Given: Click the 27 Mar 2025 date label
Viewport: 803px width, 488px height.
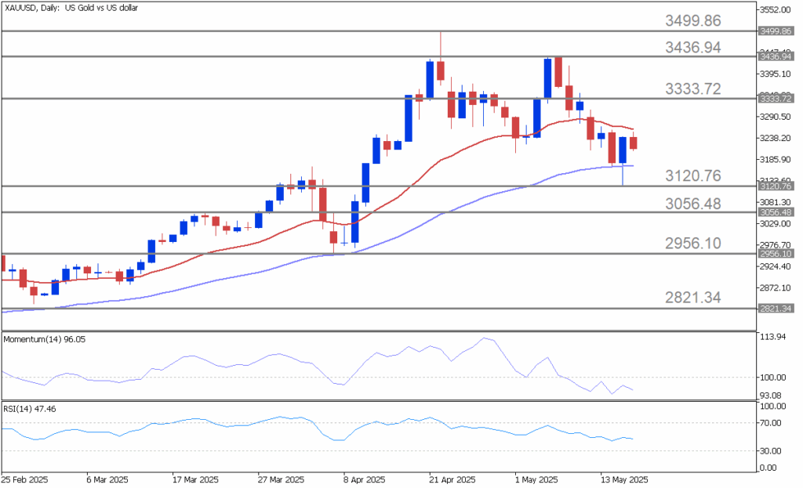Looking at the screenshot, I should (x=281, y=480).
